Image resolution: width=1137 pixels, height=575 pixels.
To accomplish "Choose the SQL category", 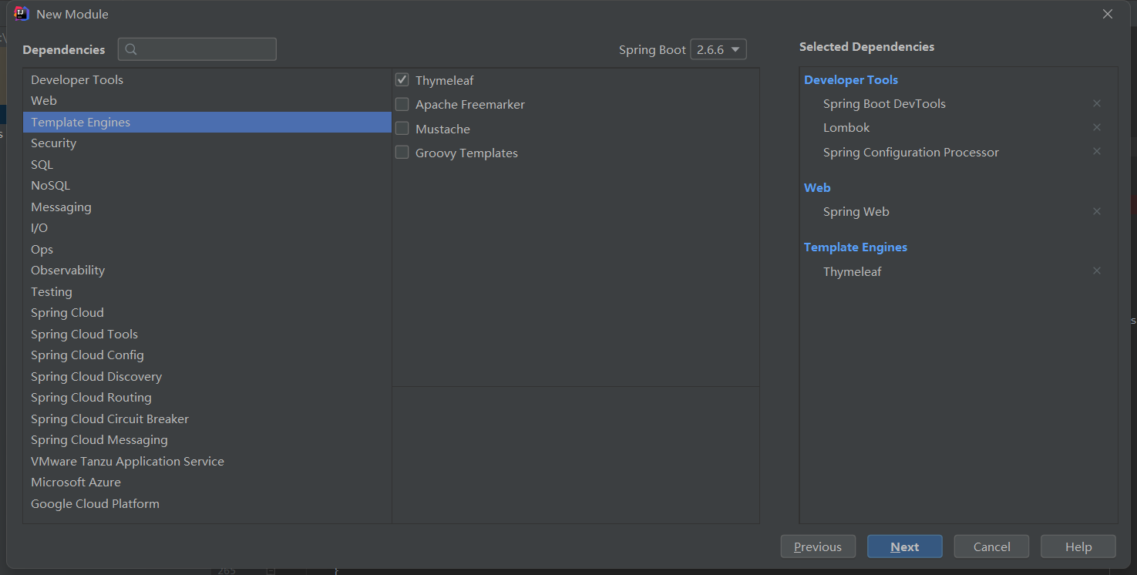I will (x=207, y=164).
